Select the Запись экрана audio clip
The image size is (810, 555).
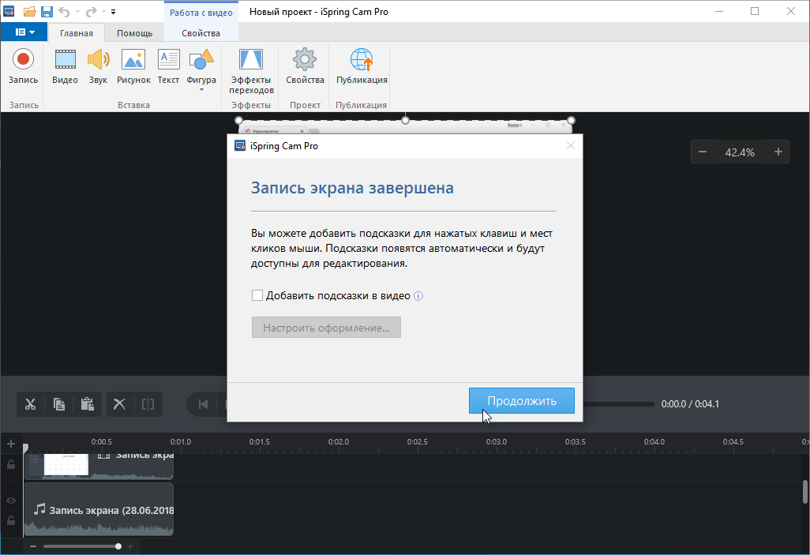(x=99, y=509)
